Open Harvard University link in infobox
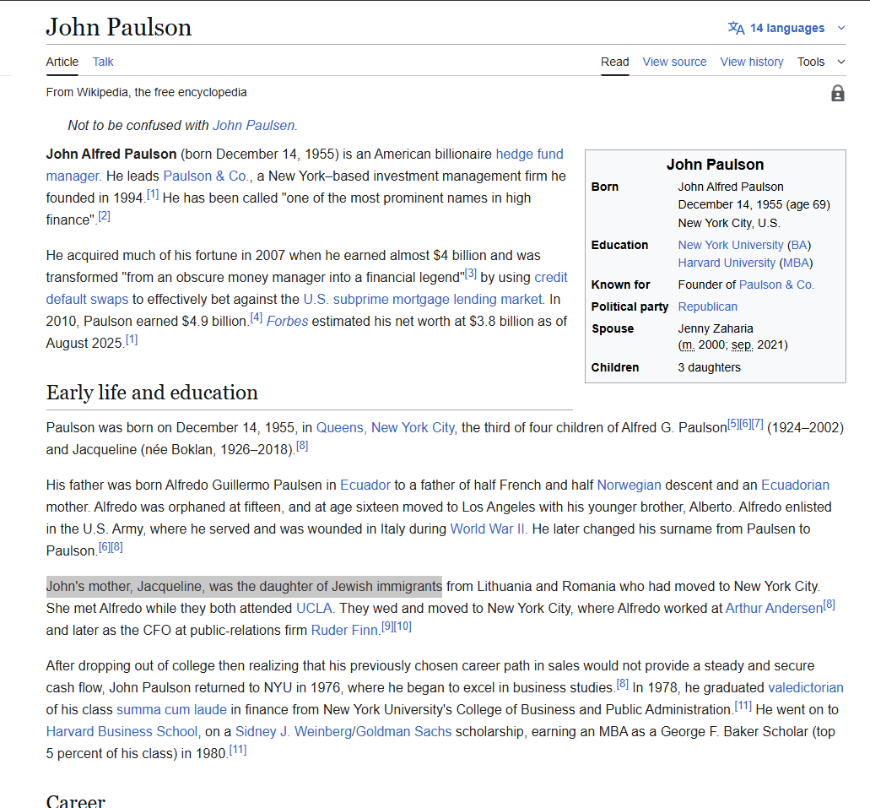Screen dimensions: 870x808 coord(727,263)
